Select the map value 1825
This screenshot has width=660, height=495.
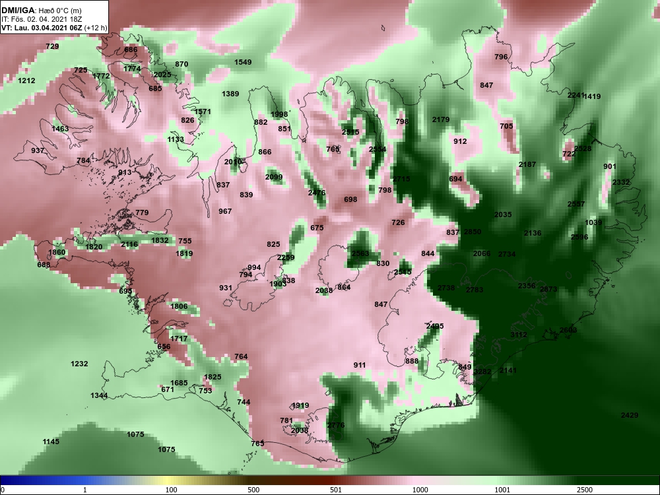(213, 377)
